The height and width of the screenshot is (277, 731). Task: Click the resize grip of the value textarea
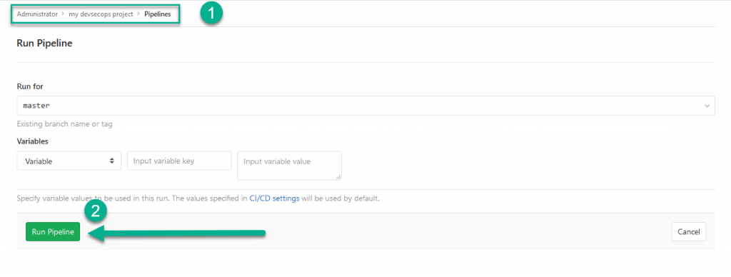[338, 177]
